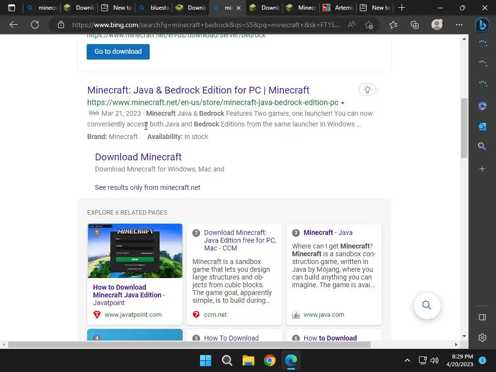Image resolution: width=496 pixels, height=372 pixels.
Task: Expand URL dropdown arrow beside minecraft.net link
Action: pyautogui.click(x=342, y=103)
